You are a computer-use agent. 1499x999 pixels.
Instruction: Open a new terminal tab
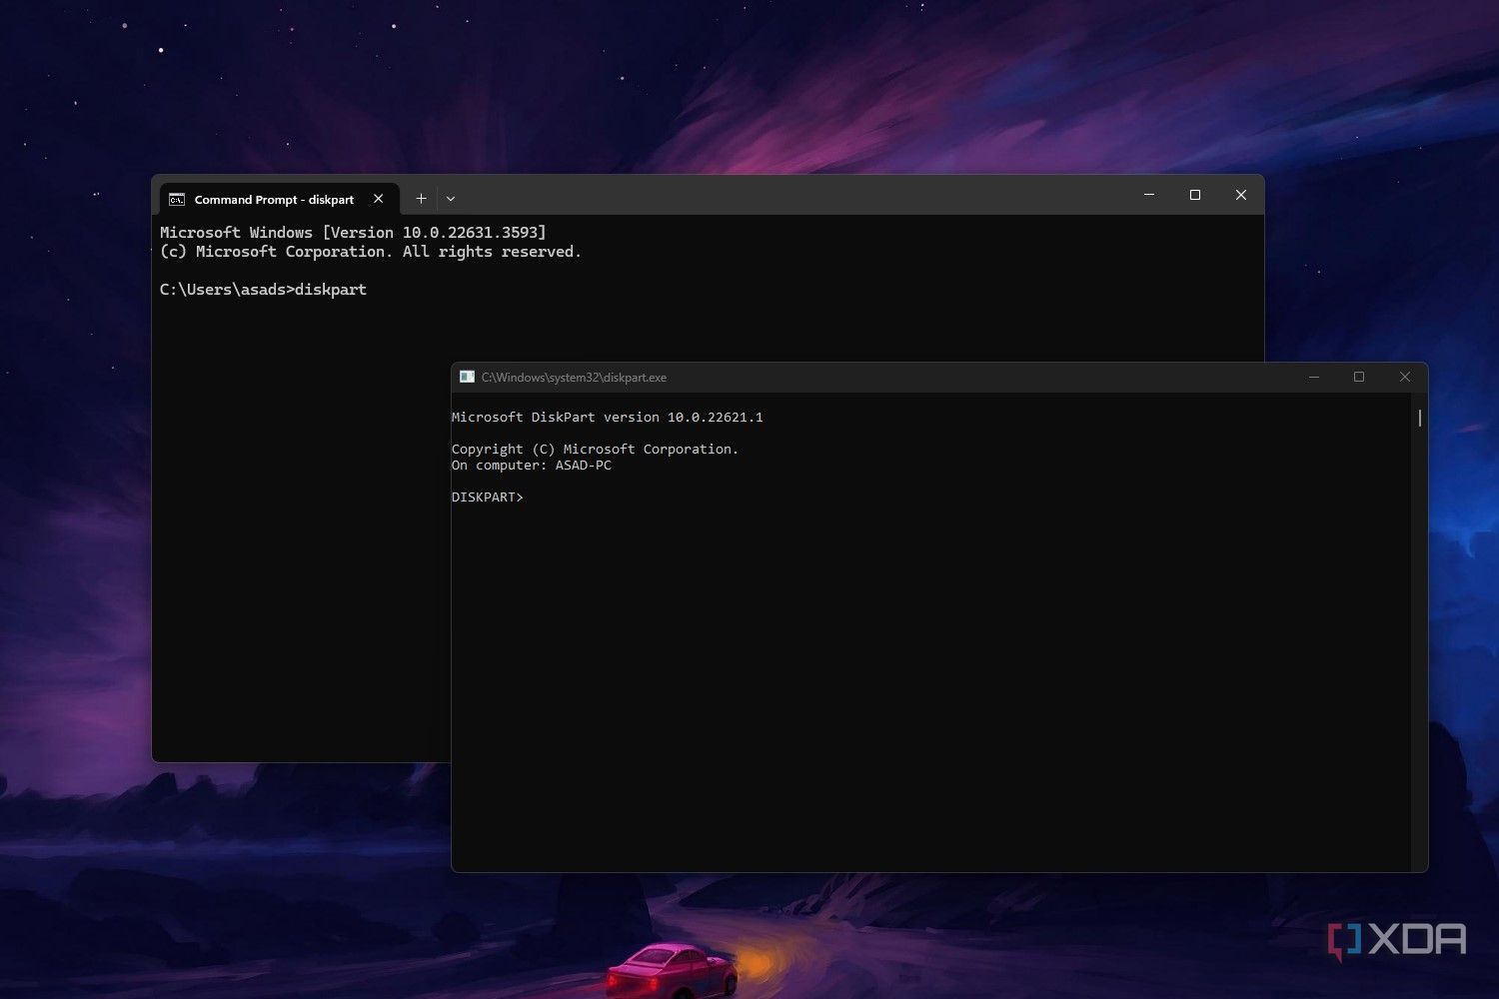(421, 199)
